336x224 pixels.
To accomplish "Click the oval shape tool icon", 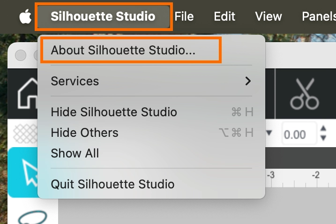I will click(33, 217).
